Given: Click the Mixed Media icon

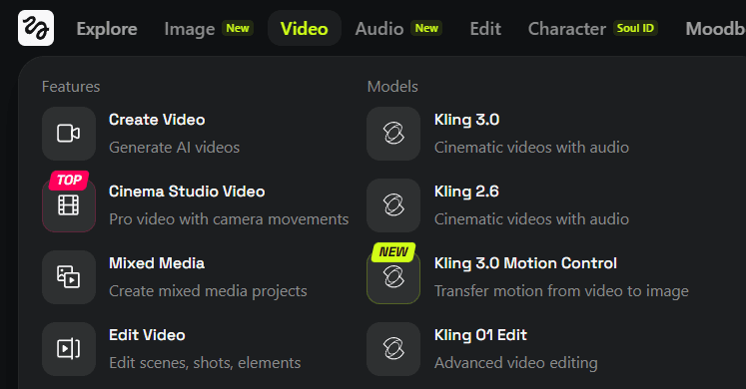Looking at the screenshot, I should click(69, 277).
